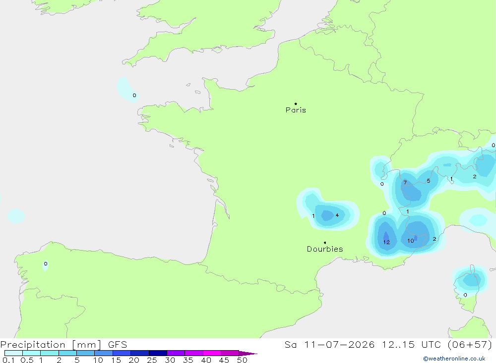Pick the 2–5 mm legend swatch
The image size is (496, 363).
(x=67, y=353)
